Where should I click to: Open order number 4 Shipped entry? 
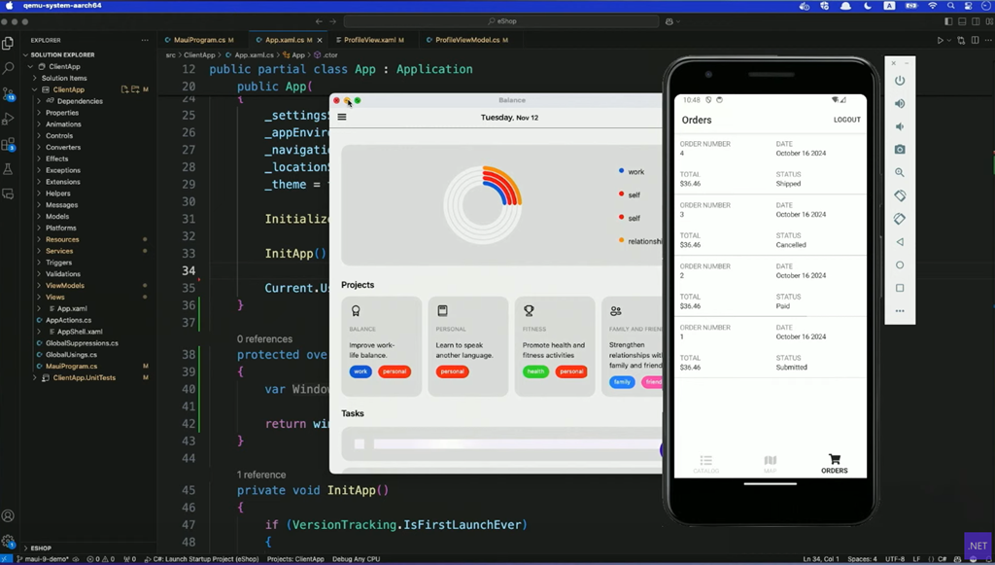pyautogui.click(x=771, y=163)
